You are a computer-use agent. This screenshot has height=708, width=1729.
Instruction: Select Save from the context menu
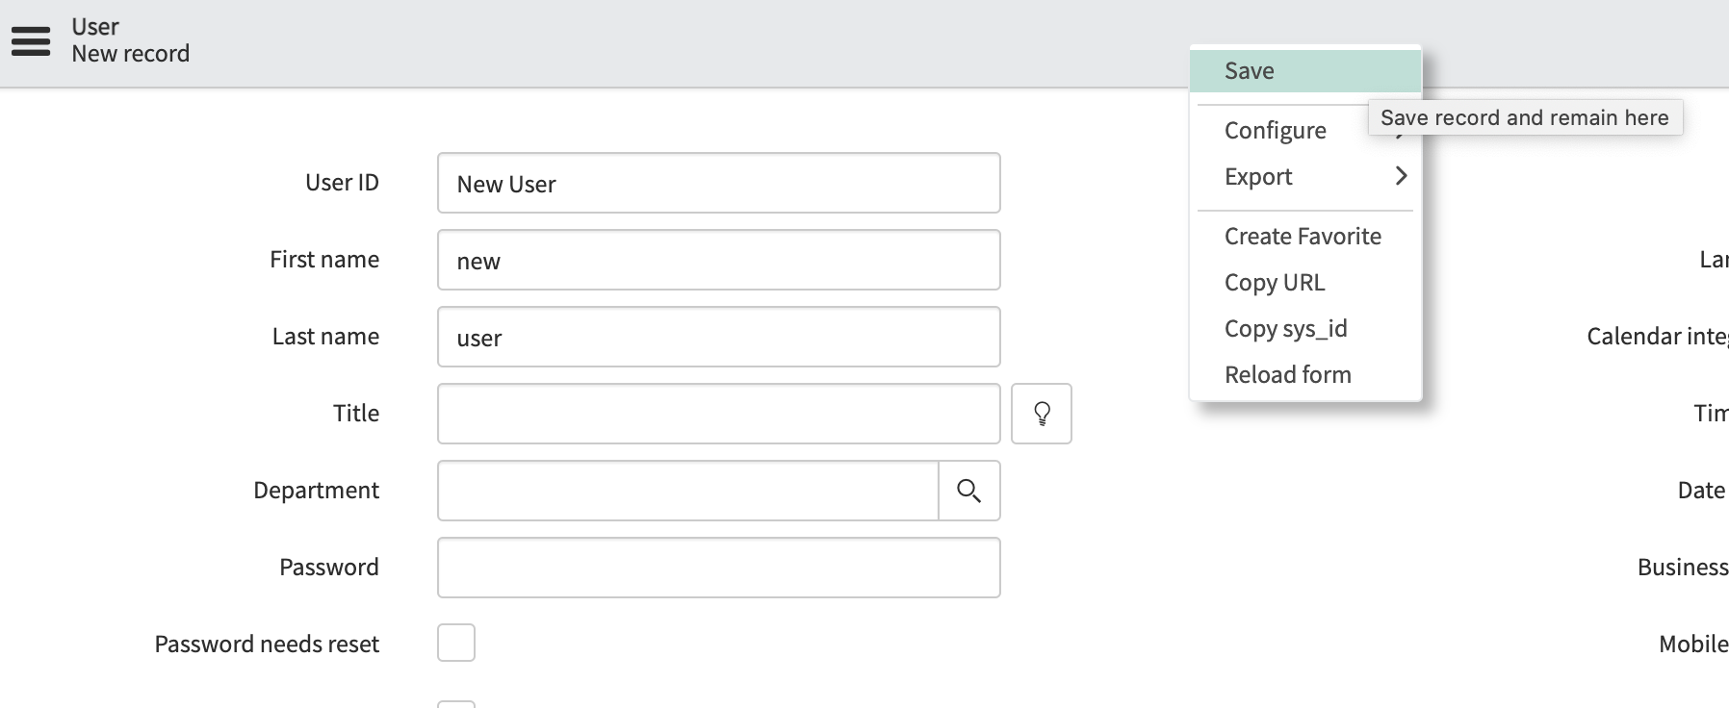[1249, 69]
